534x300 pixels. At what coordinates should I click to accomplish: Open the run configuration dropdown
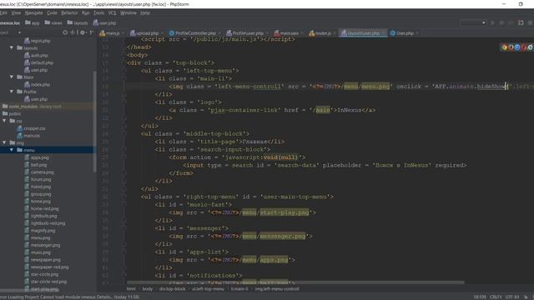tap(473, 22)
